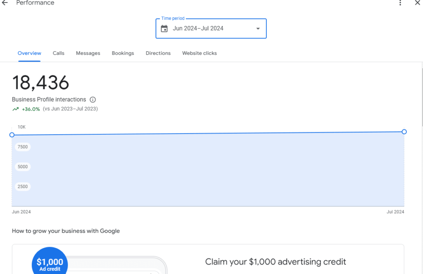Select the Jul 2024 data point on chart
The image size is (423, 274).
coord(404,131)
